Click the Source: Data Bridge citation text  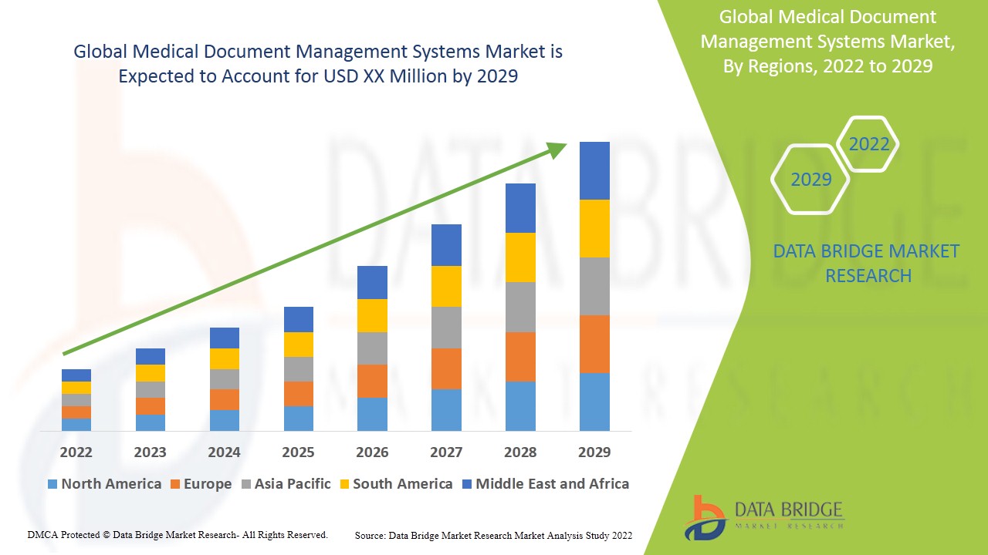[492, 534]
